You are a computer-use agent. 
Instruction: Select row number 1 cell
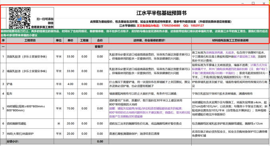(3, 56)
